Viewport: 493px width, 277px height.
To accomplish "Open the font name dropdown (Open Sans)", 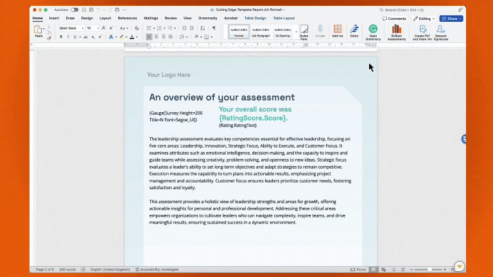I will point(83,28).
